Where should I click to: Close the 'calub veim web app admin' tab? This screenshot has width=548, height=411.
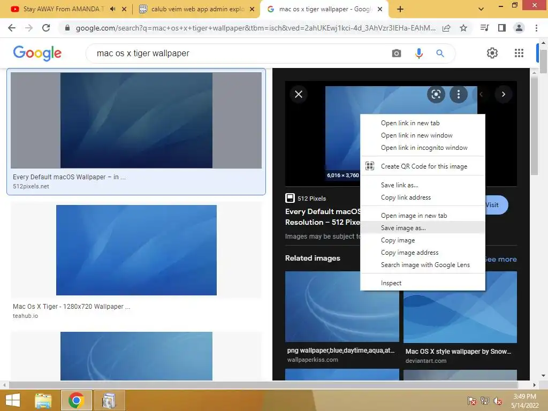pyautogui.click(x=252, y=9)
